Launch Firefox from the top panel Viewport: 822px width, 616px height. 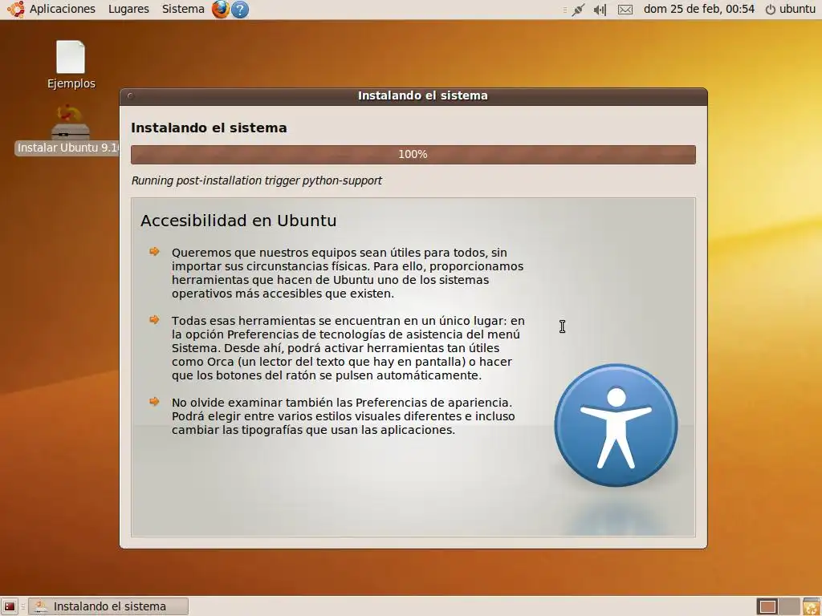click(220, 9)
